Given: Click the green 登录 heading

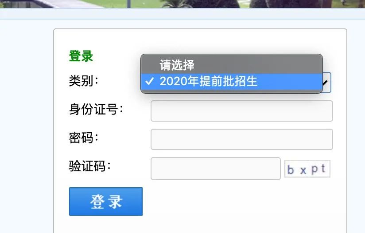Looking at the screenshot, I should pos(81,56).
